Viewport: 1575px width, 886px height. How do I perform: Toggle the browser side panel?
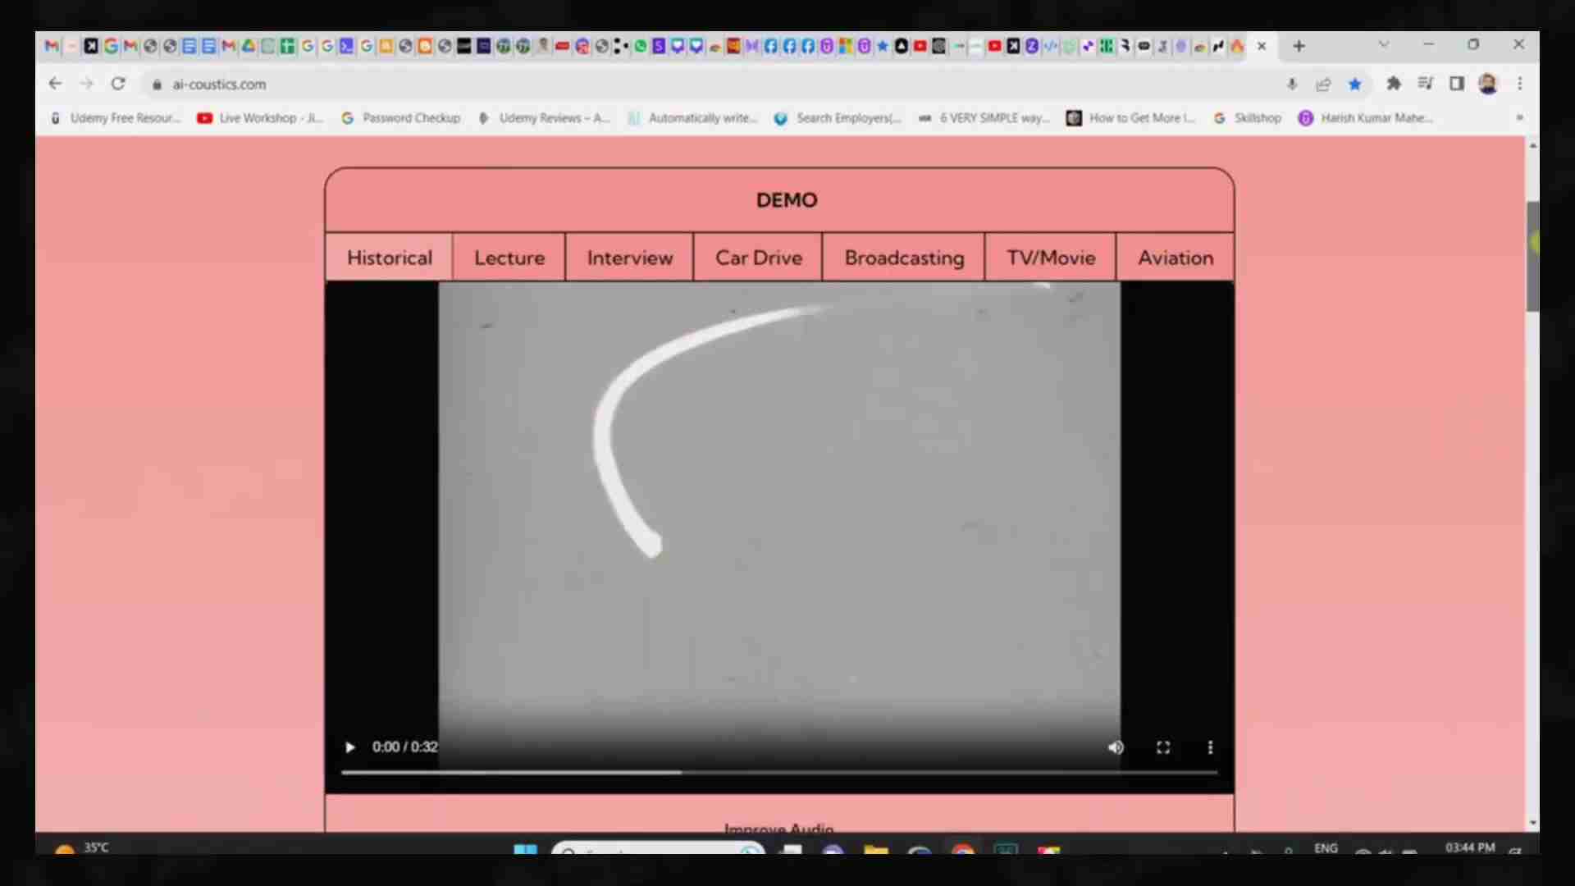tap(1457, 84)
